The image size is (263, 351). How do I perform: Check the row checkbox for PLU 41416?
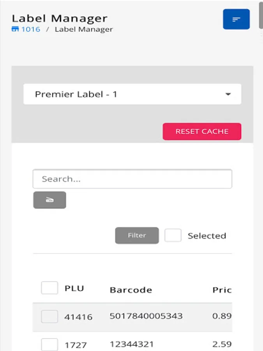(x=49, y=316)
